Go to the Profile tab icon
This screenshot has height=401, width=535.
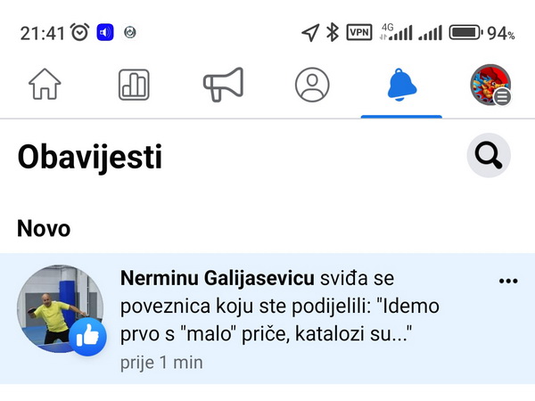click(x=312, y=86)
